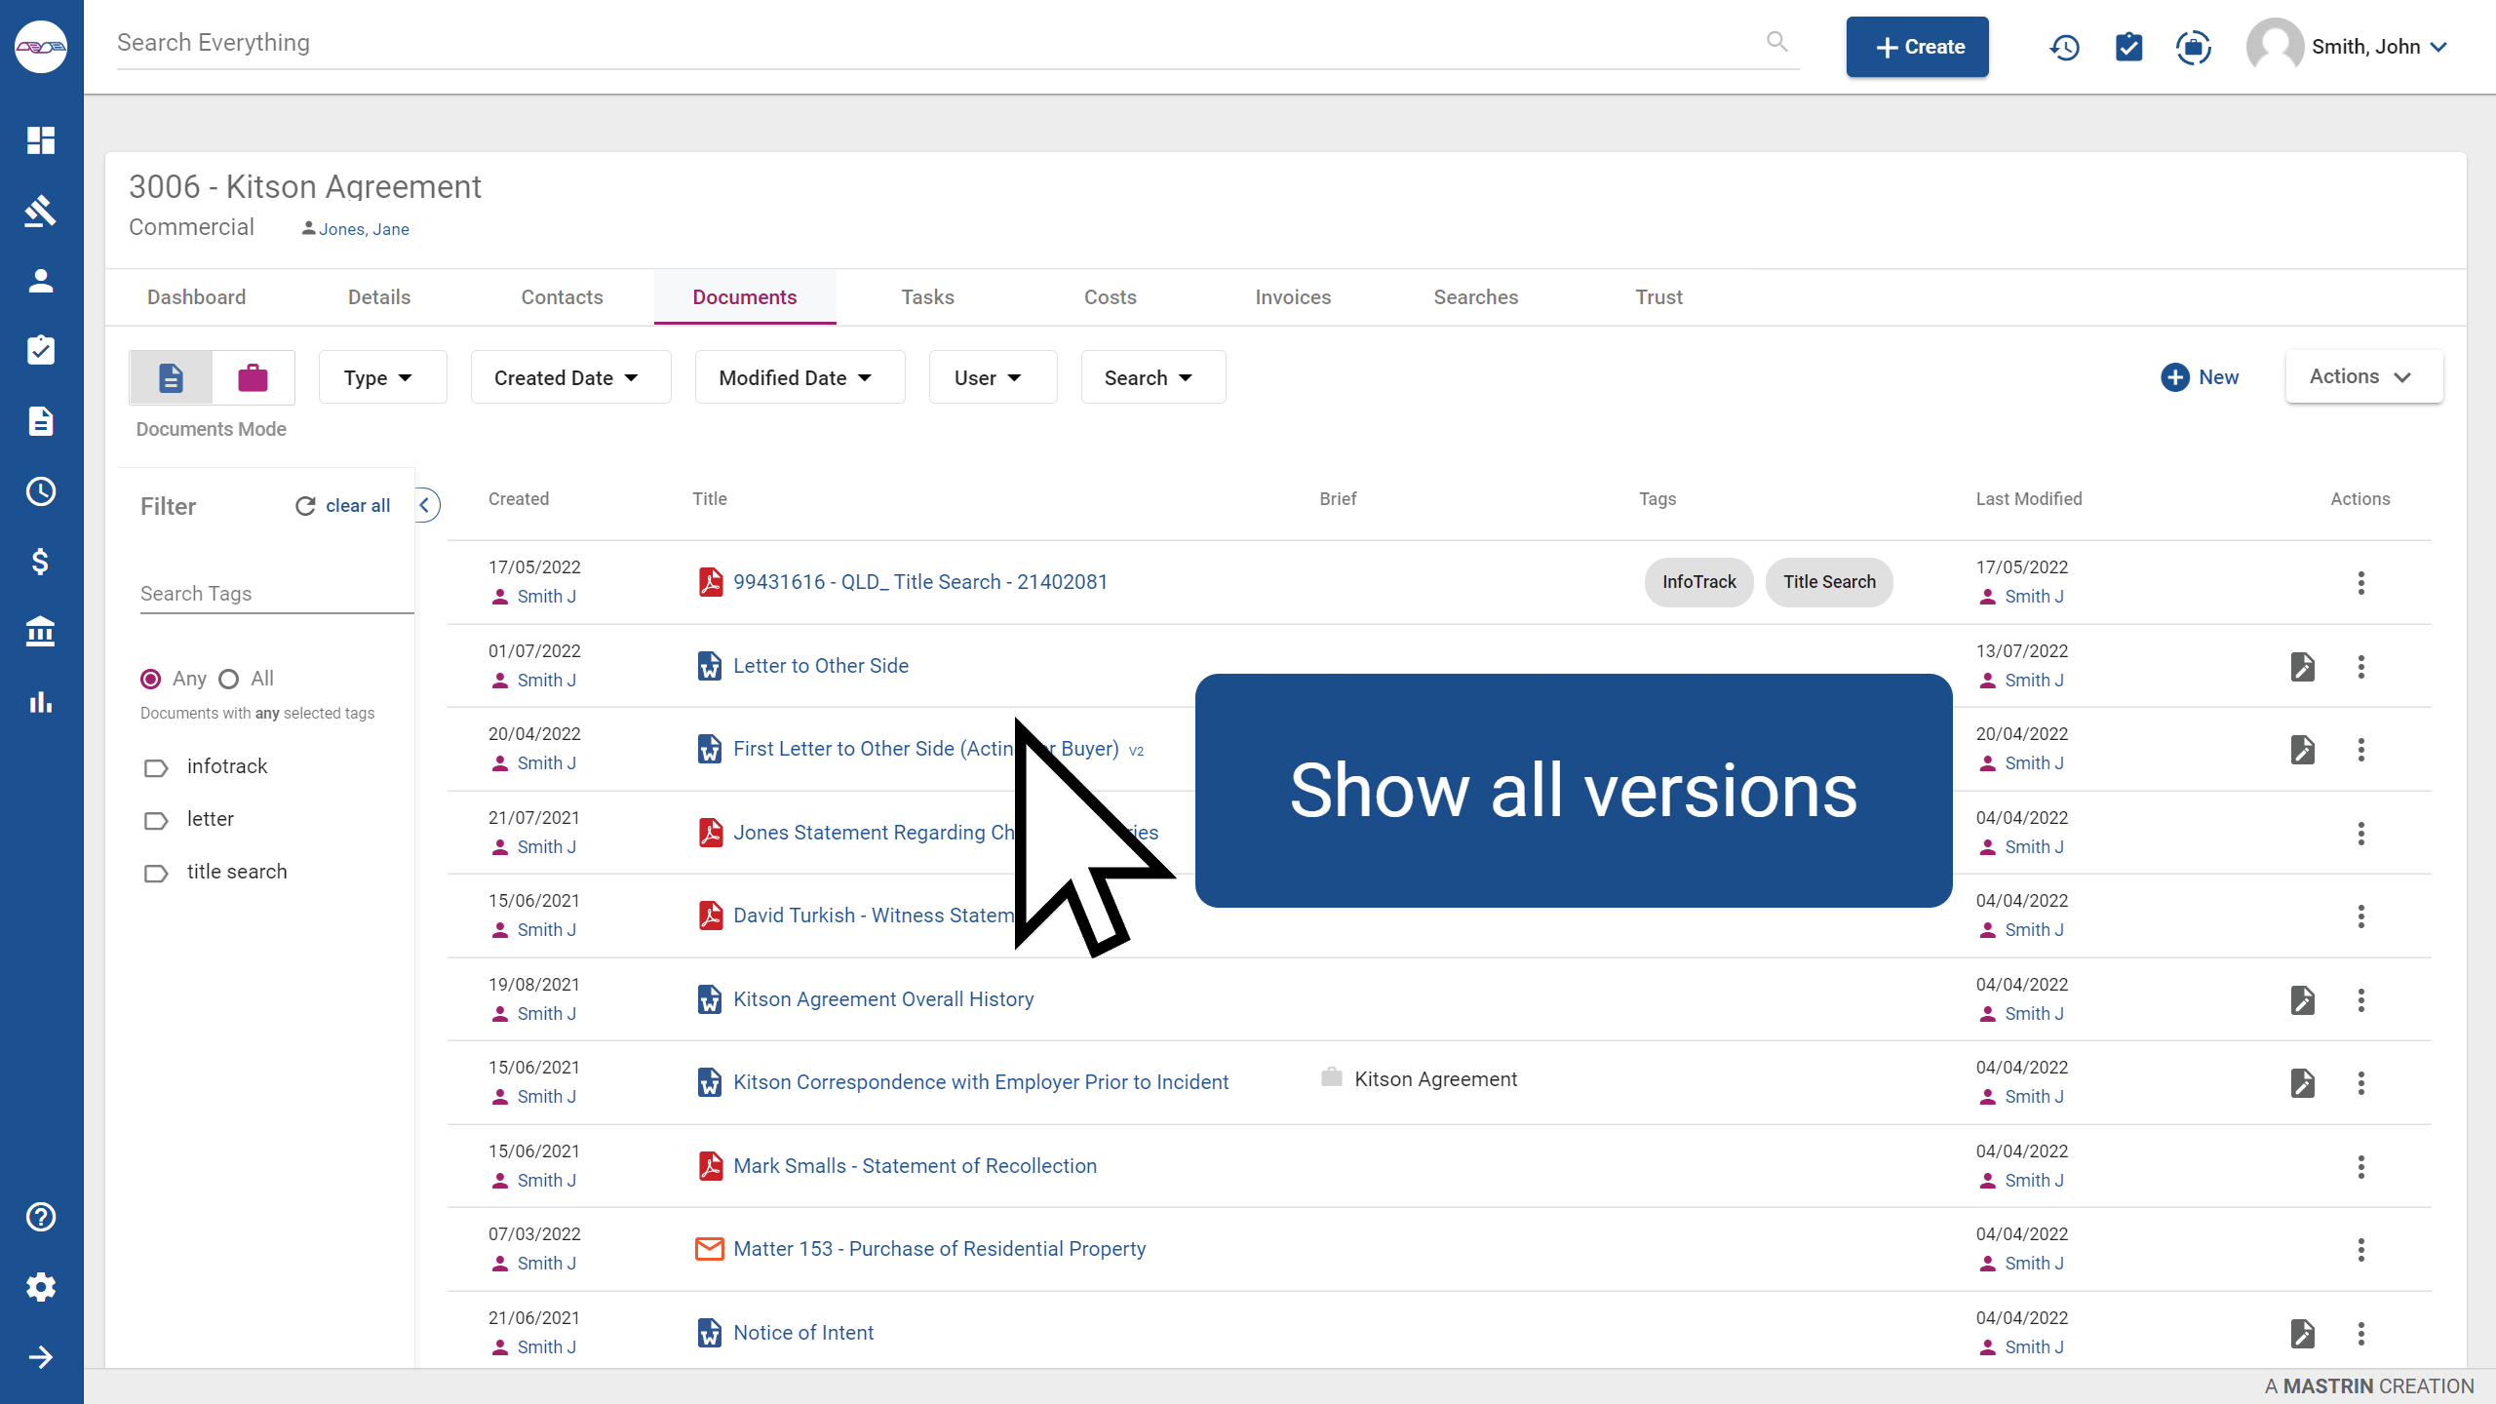Open the Dashboard icon in the sidebar
This screenshot has height=1404, width=2496.
tap(41, 140)
